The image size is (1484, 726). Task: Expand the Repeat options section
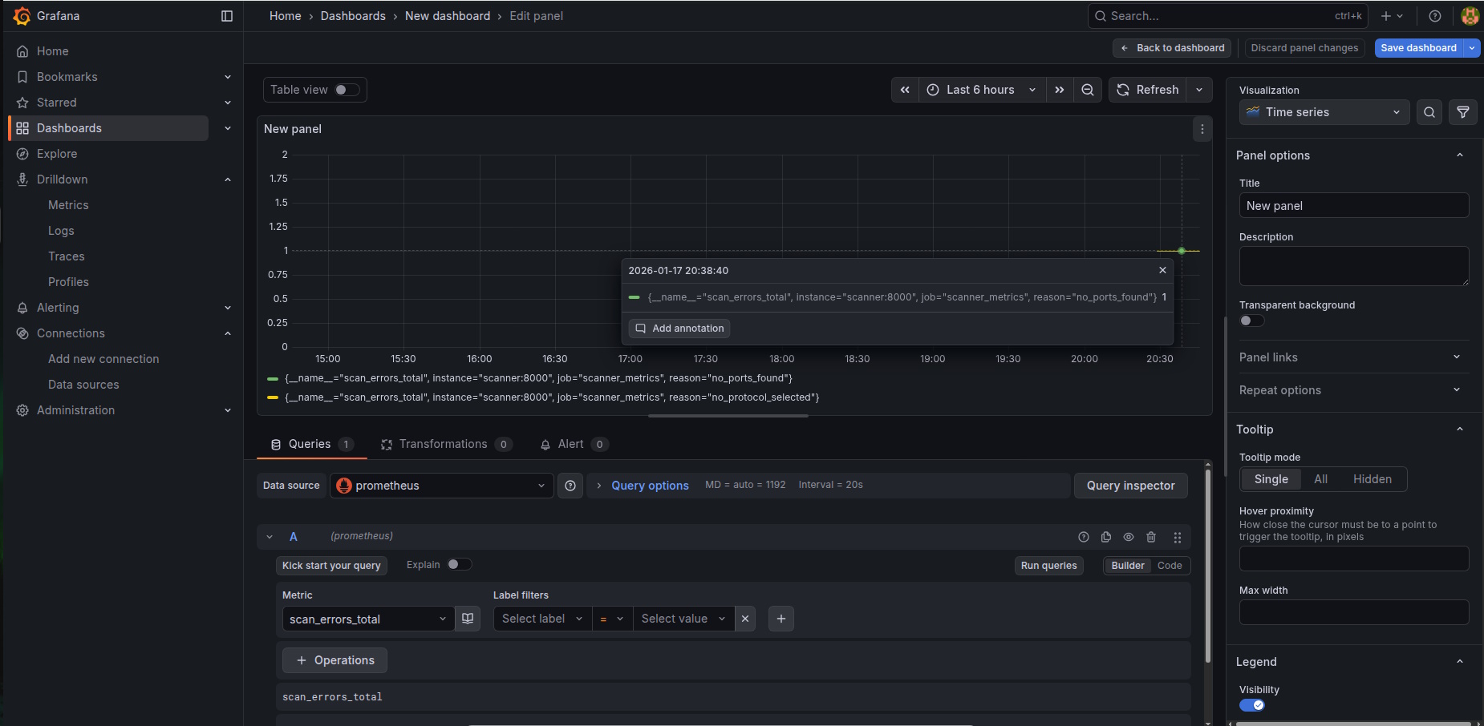coord(1353,390)
